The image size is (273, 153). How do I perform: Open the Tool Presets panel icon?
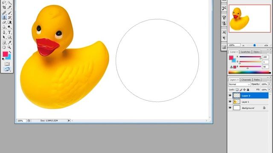[224, 8]
